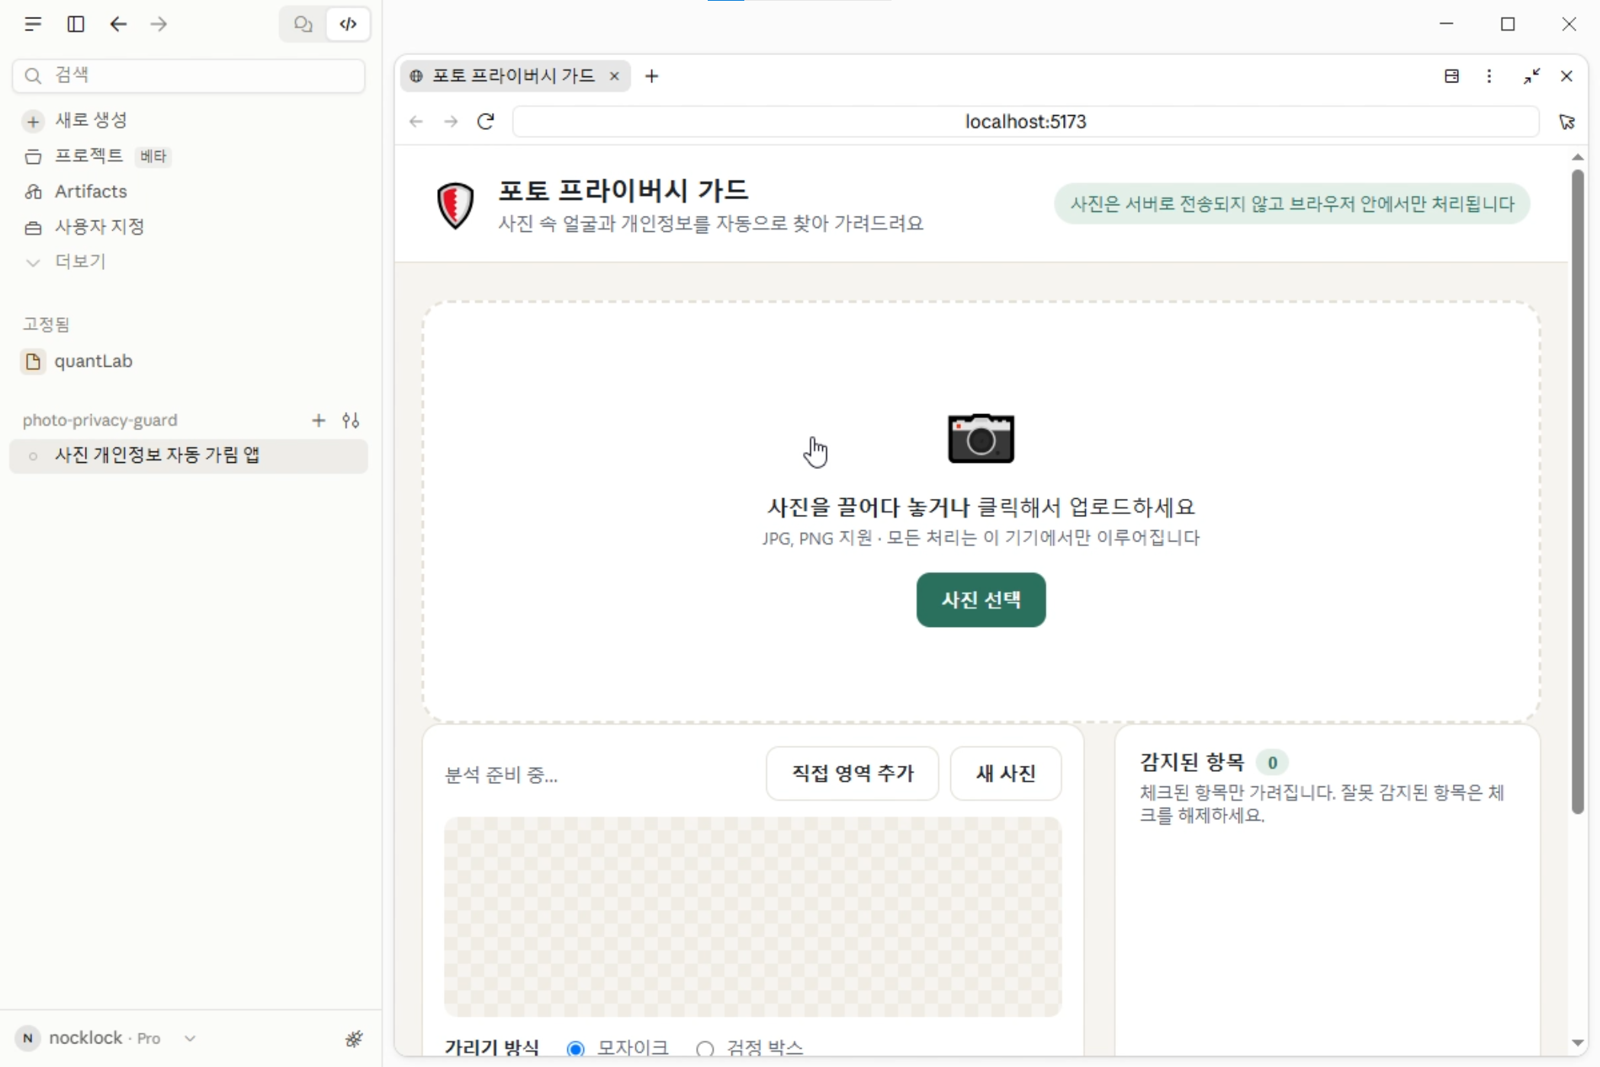Screen dimensions: 1600x1067
Task: Activate the element selector cursor icon
Action: (1567, 121)
